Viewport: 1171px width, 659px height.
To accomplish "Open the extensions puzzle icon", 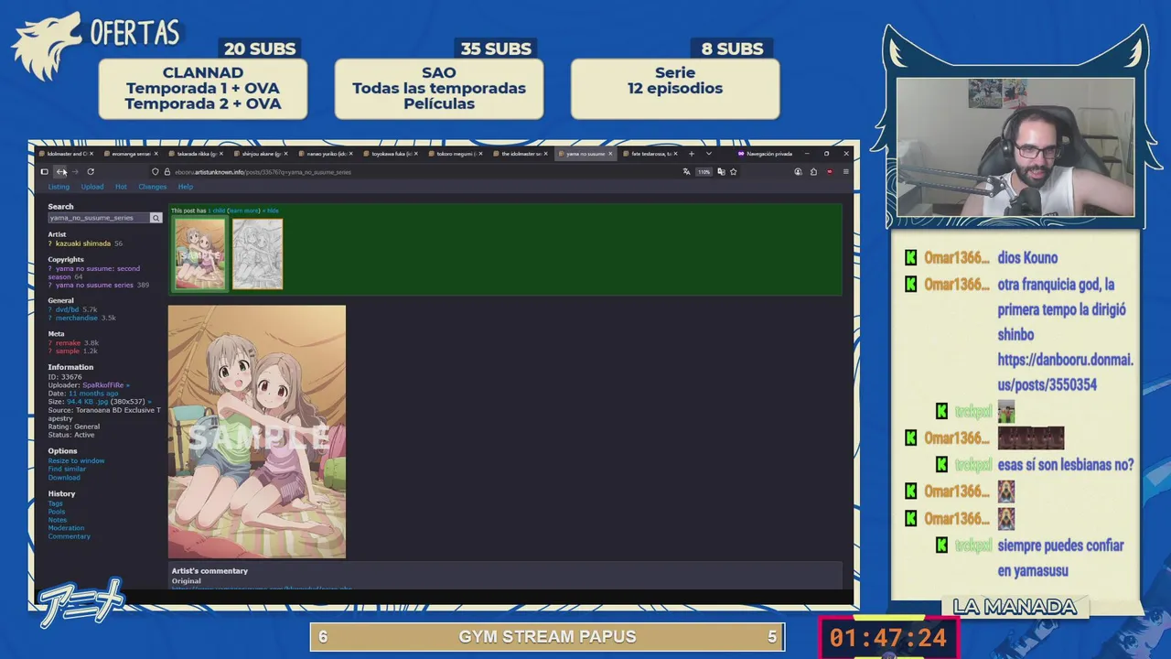I will 813,172.
